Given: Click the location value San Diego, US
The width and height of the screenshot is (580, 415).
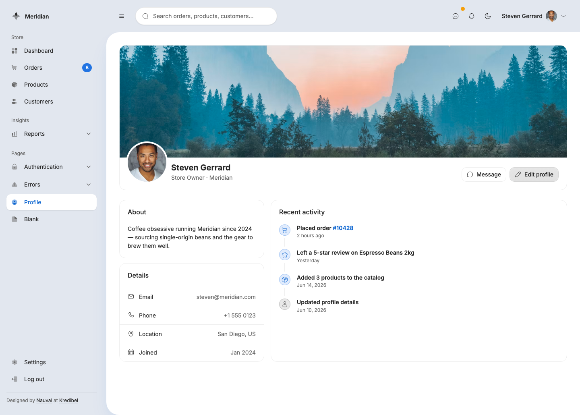Looking at the screenshot, I should point(236,334).
